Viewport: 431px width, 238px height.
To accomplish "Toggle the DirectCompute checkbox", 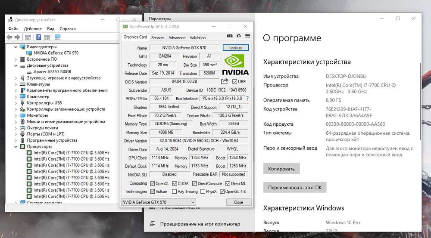I will [194, 183].
